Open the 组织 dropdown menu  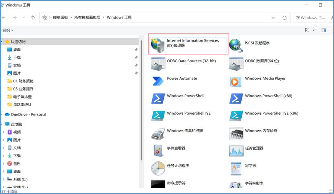coord(8,30)
